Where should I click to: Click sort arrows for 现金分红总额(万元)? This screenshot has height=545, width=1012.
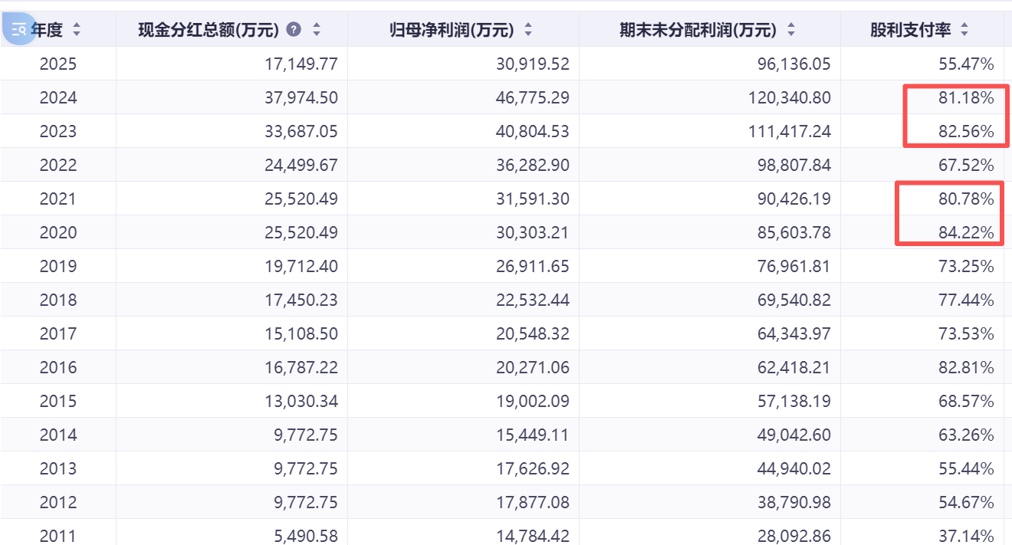pyautogui.click(x=317, y=30)
